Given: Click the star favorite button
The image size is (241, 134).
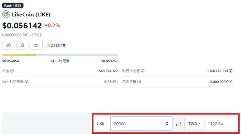Looking at the screenshot, I should point(36,45).
